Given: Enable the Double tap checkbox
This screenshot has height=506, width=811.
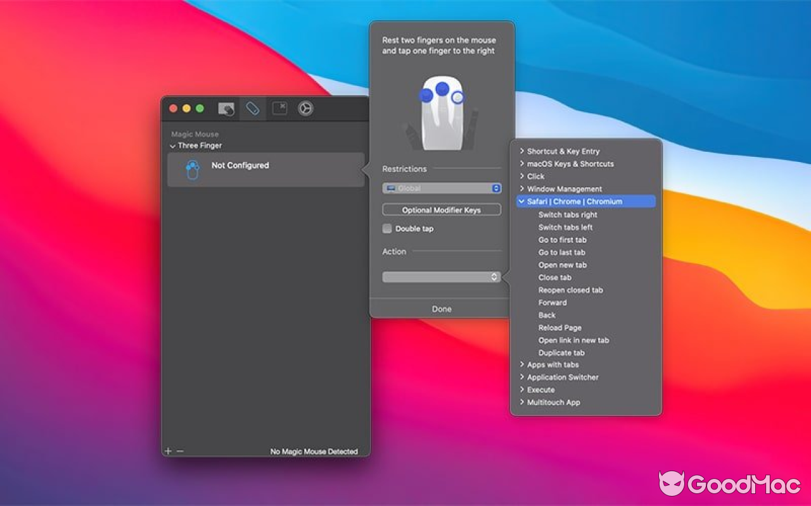Looking at the screenshot, I should [387, 228].
